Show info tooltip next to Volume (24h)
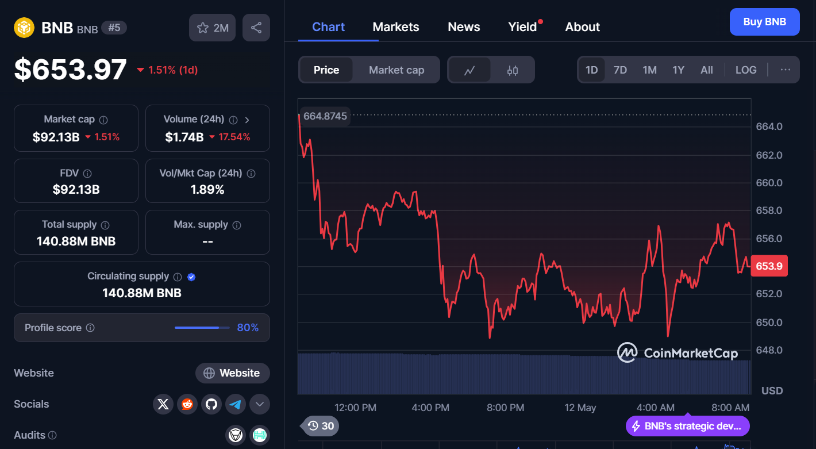Viewport: 816px width, 449px height. (x=233, y=120)
